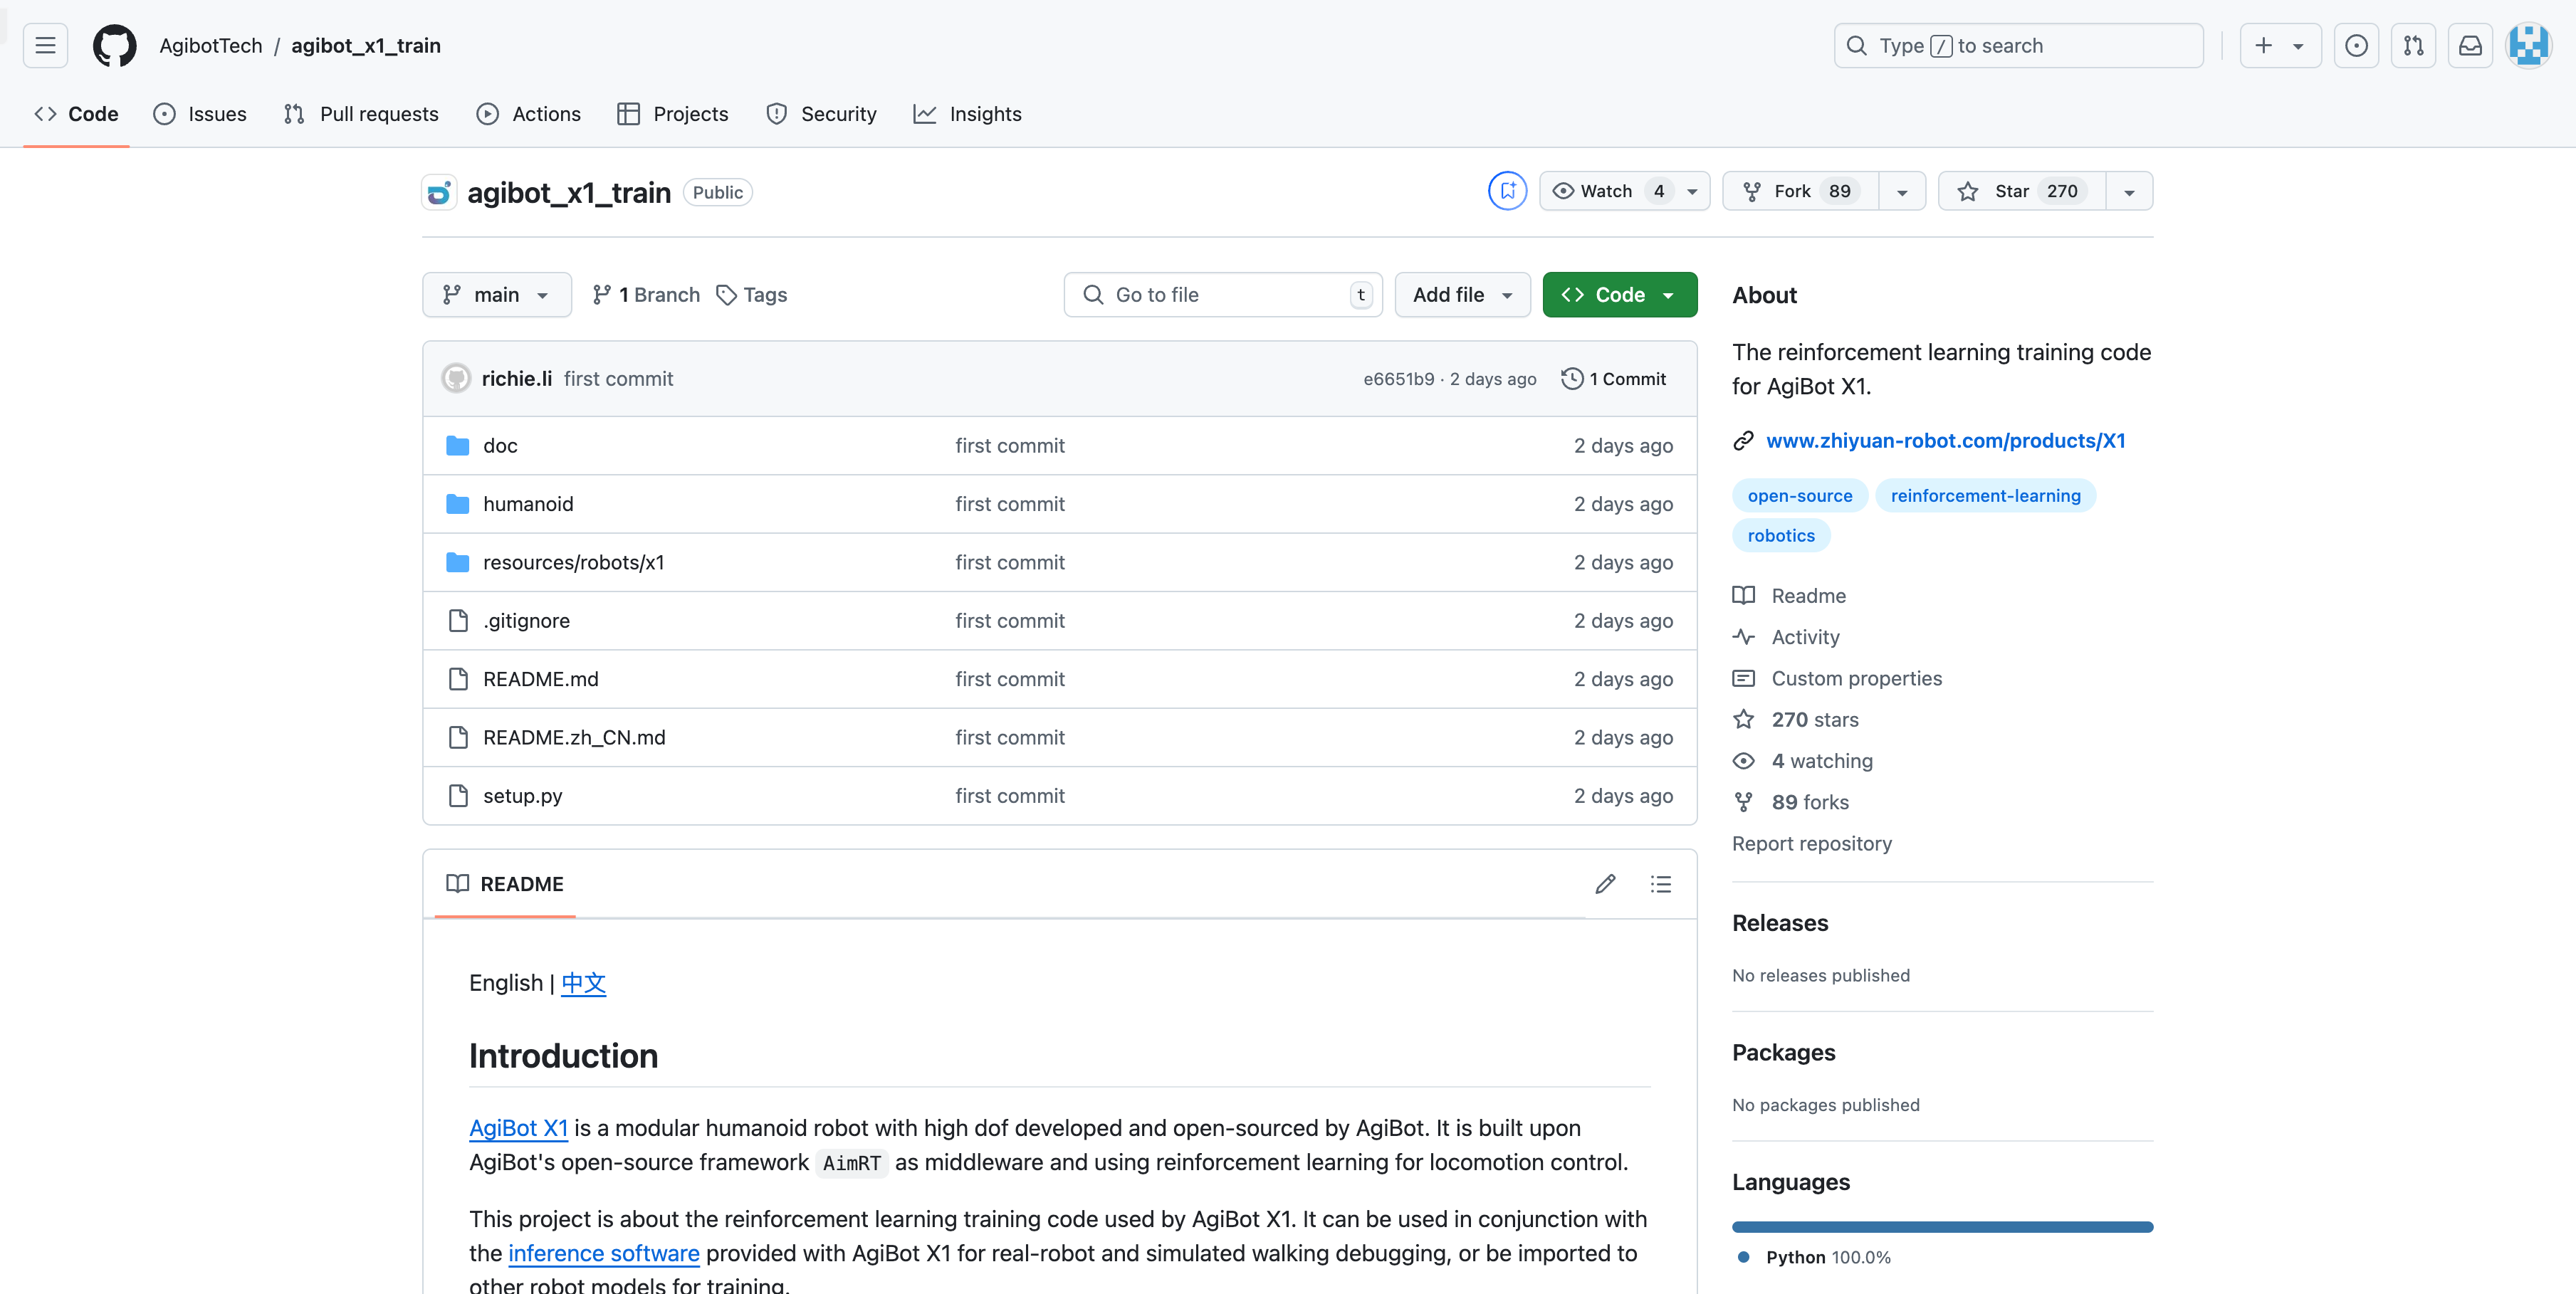The height and width of the screenshot is (1294, 2576).
Task: Click the richie.li commit author avatar
Action: pos(456,378)
